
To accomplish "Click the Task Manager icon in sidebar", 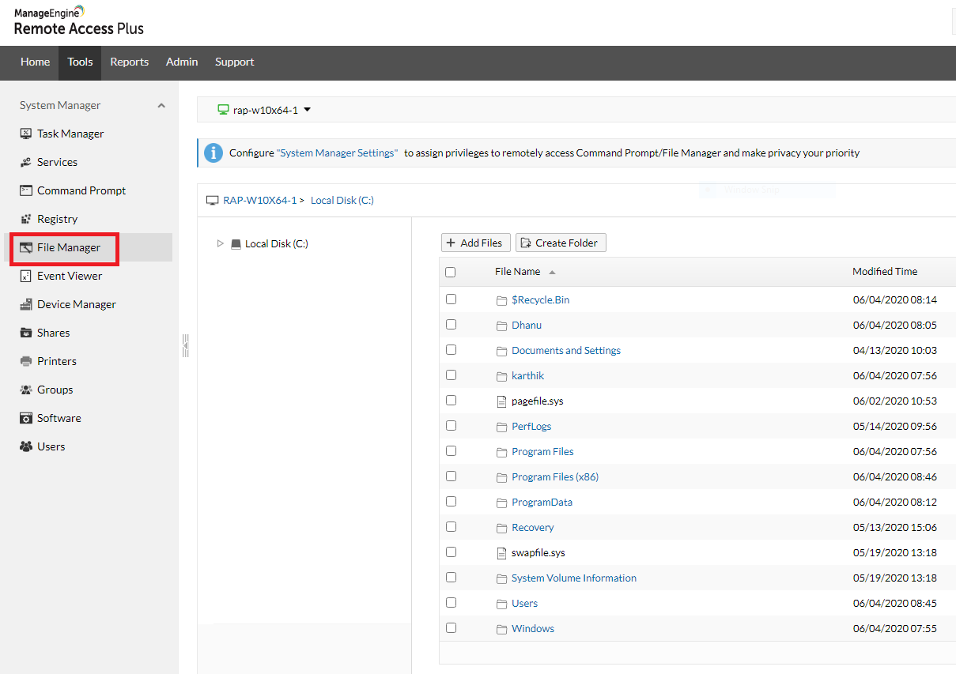I will coord(25,134).
